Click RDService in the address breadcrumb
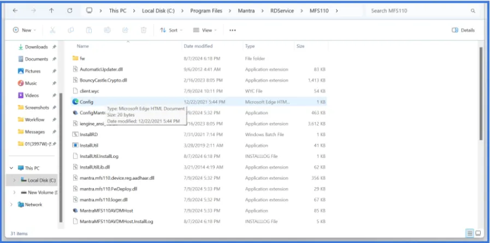Viewport: 490px width, 243px height. [x=282, y=11]
